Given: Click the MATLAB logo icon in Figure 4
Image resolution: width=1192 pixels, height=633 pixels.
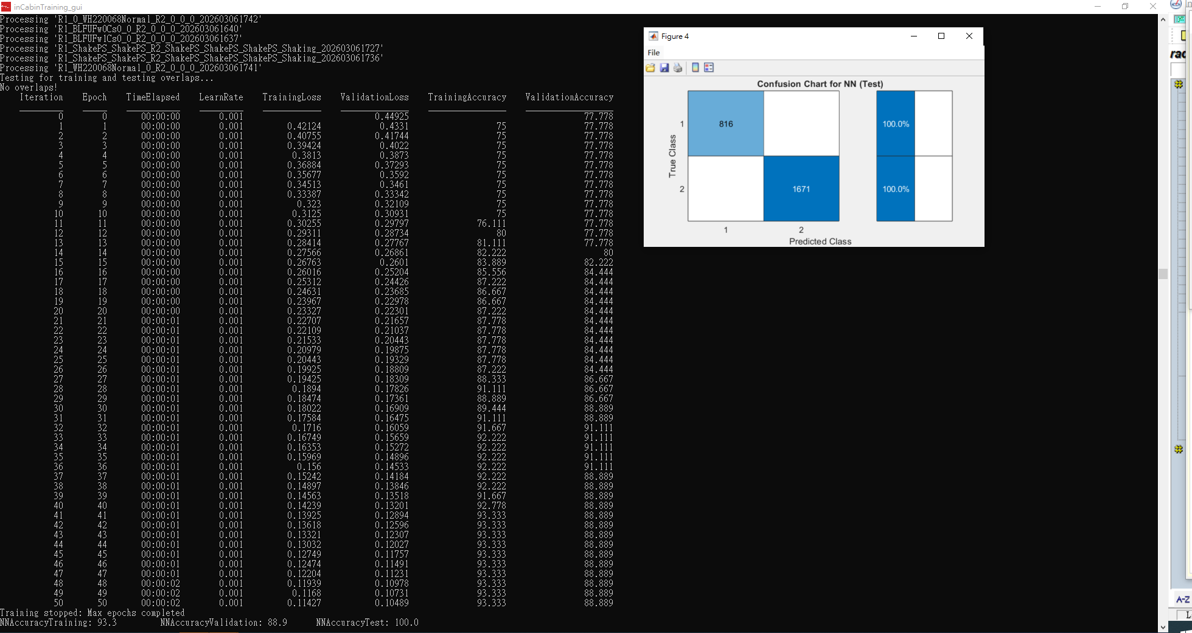Looking at the screenshot, I should 653,36.
